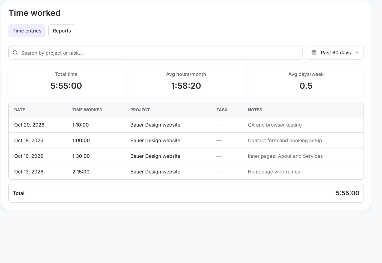
Task: Click the Avg hours/month value 1:58:20
Action: tap(186, 86)
